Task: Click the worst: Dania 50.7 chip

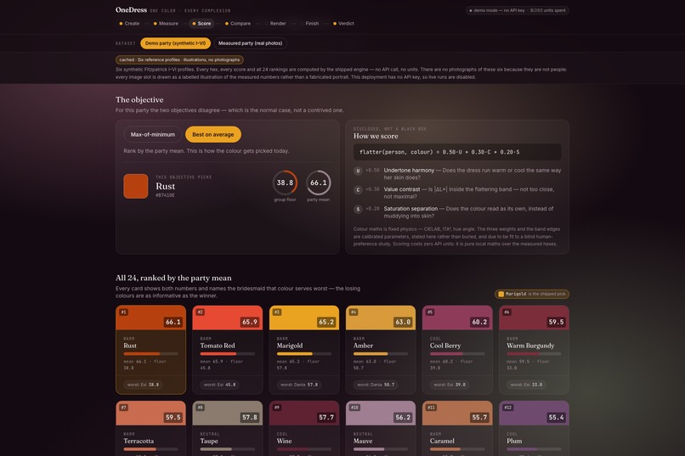Action: click(x=376, y=385)
